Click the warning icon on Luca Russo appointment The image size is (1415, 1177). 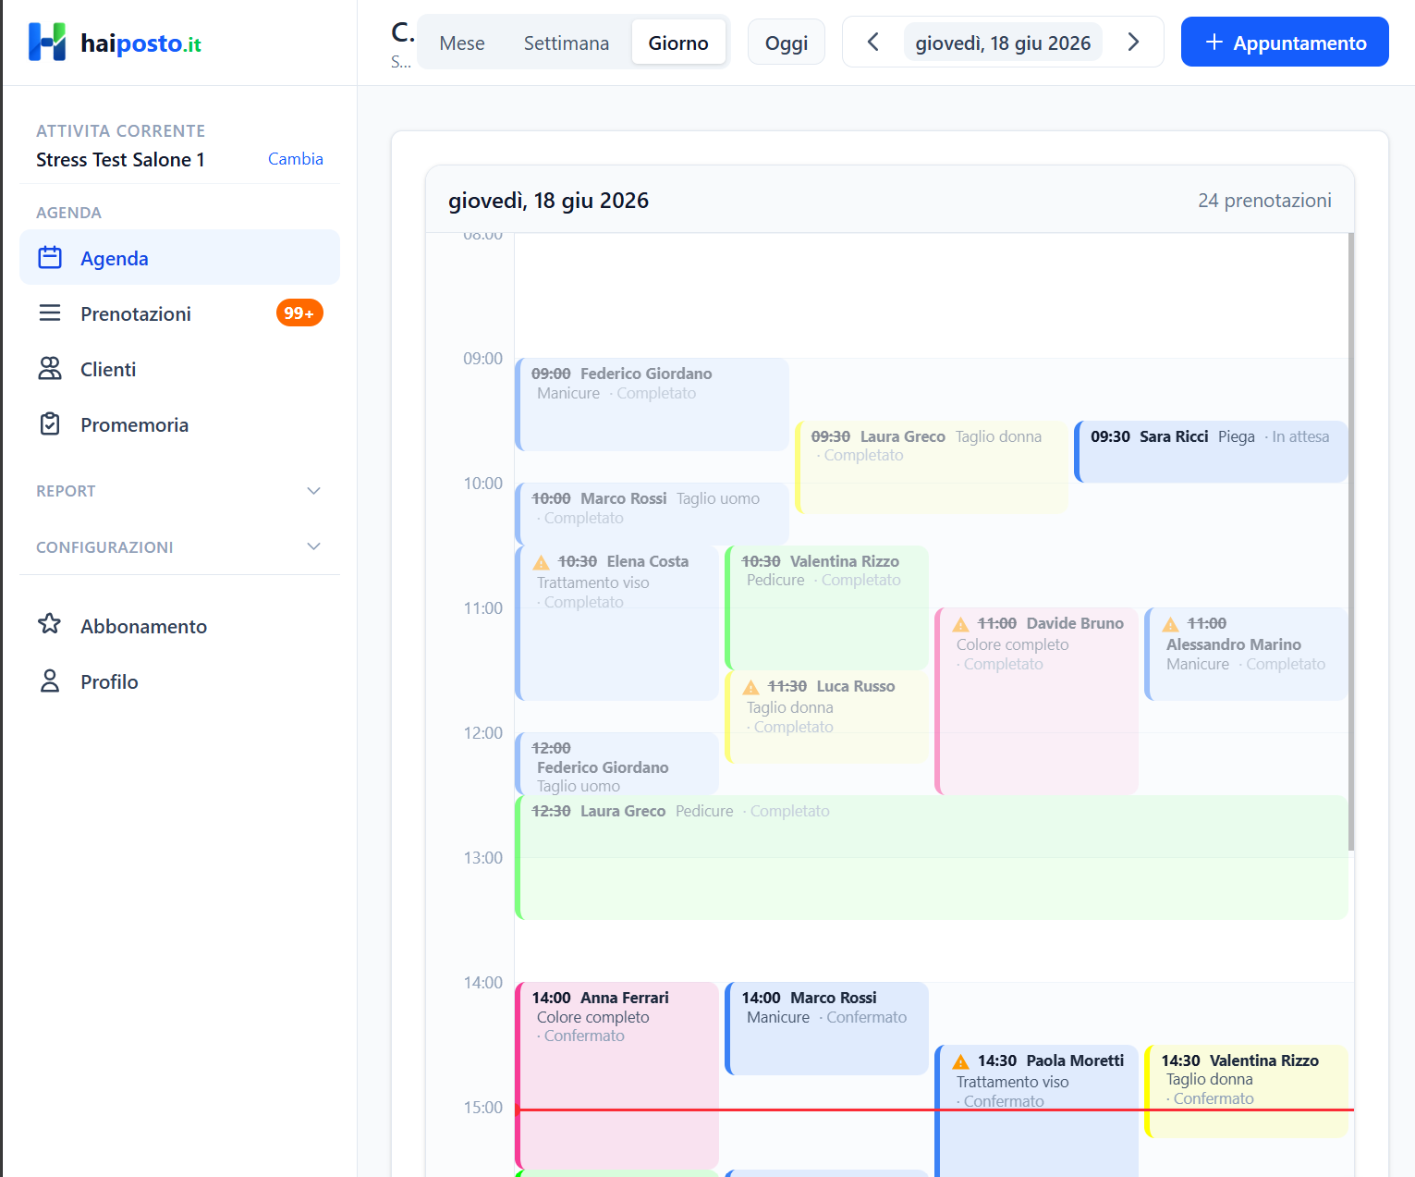pyautogui.click(x=751, y=687)
